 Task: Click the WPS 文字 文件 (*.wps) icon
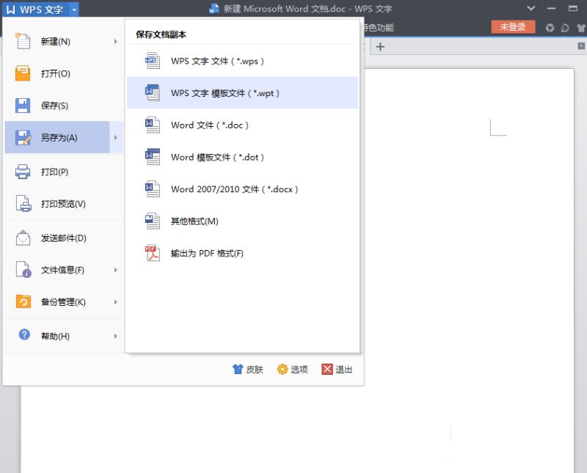pos(153,61)
